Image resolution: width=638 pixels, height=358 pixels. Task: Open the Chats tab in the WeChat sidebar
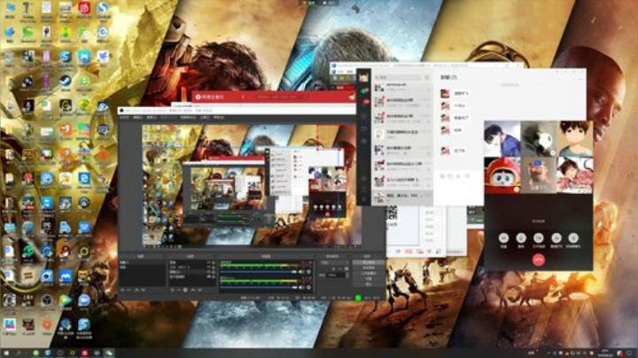[x=364, y=91]
